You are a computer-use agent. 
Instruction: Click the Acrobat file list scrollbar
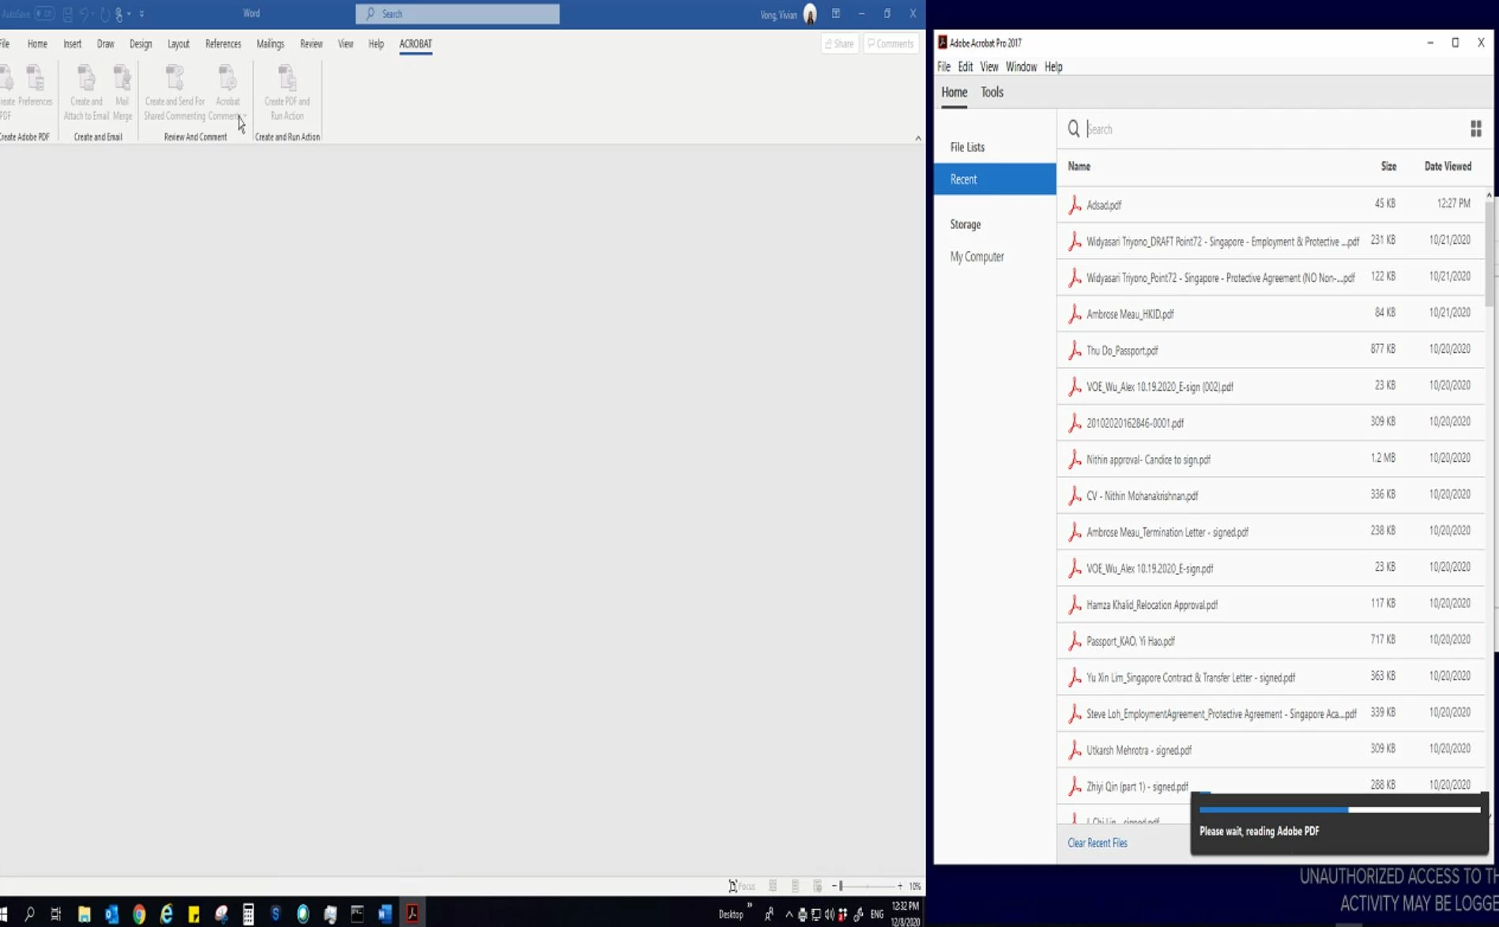(x=1489, y=253)
